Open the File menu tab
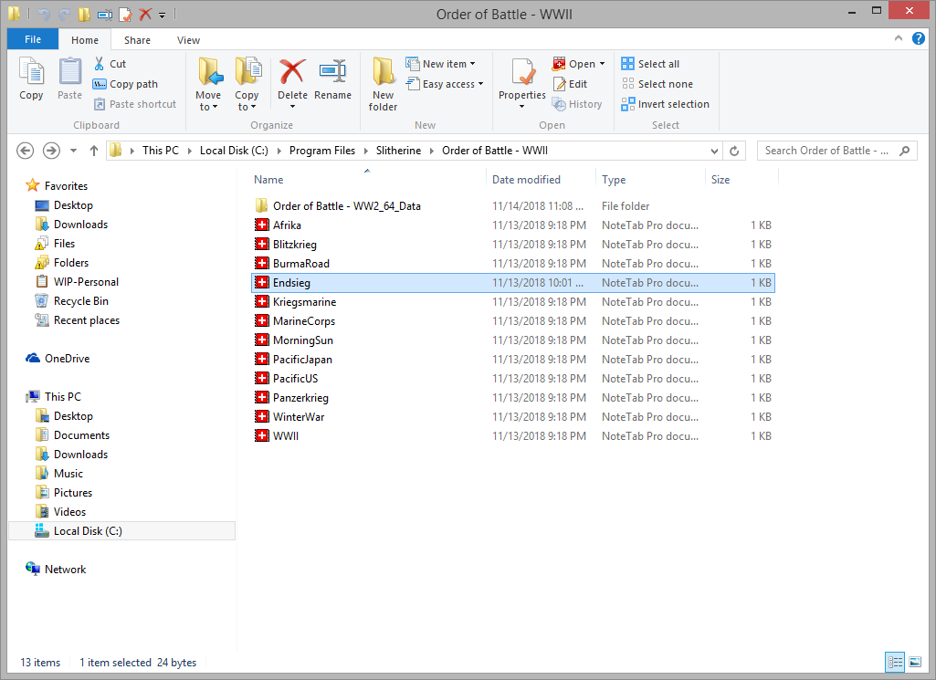936x680 pixels. tap(32, 40)
